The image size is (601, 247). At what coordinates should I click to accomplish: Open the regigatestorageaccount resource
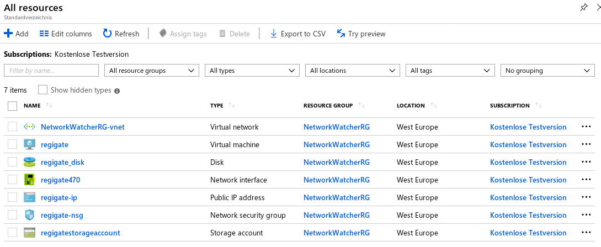click(x=81, y=233)
